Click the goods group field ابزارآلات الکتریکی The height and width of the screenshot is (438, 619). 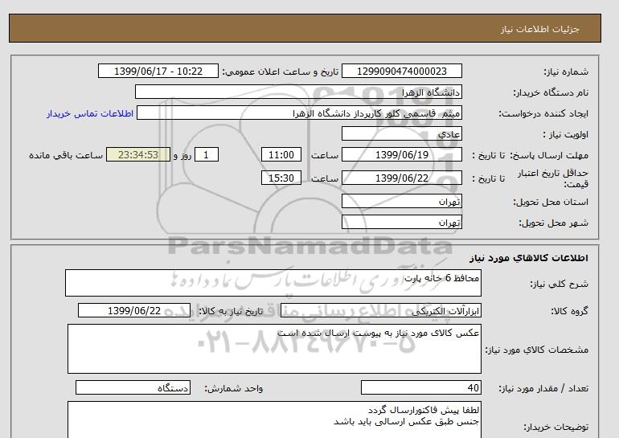[380, 310]
